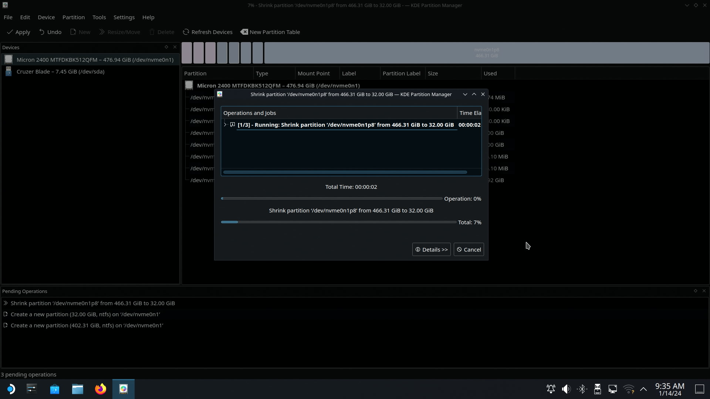
Task: Click the horizontal scrollbar in Operations list
Action: click(345, 172)
